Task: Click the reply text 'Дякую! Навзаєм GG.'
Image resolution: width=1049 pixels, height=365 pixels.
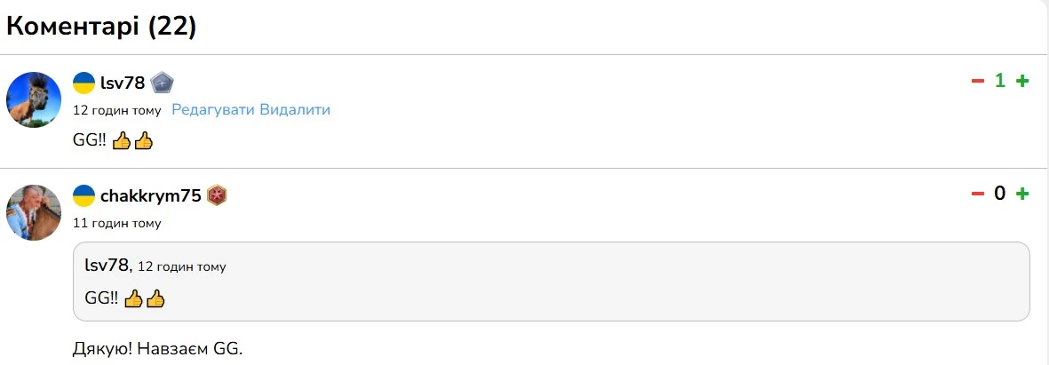Action: click(x=157, y=349)
